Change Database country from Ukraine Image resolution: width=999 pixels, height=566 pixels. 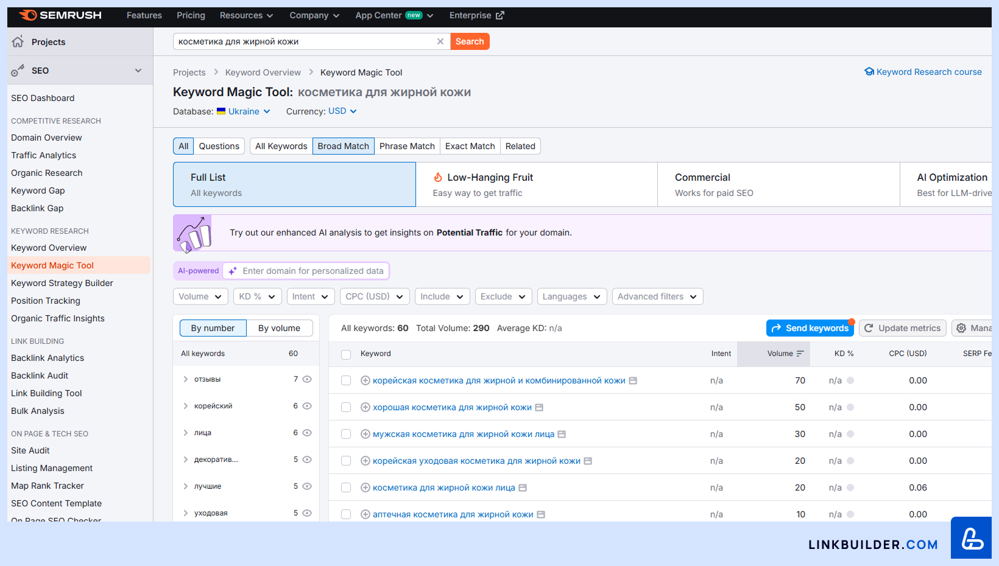click(244, 111)
